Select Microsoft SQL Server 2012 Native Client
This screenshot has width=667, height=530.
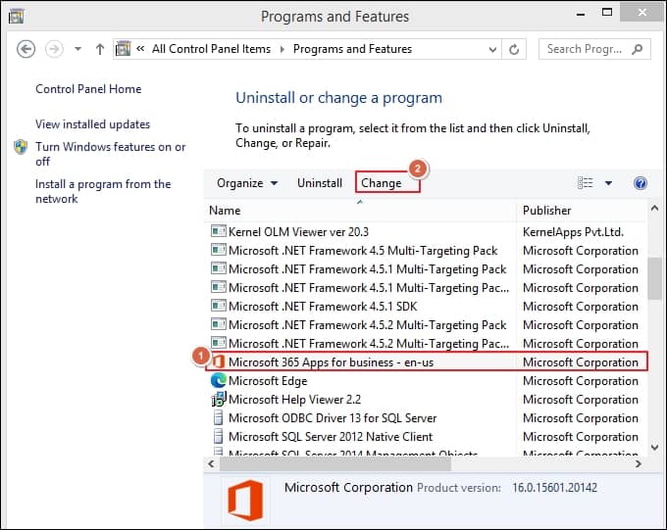click(x=331, y=437)
